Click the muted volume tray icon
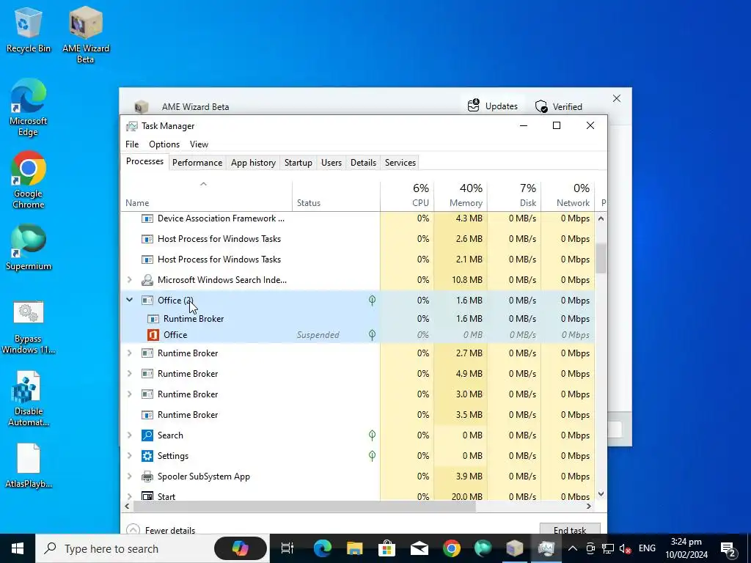751x563 pixels. click(625, 548)
